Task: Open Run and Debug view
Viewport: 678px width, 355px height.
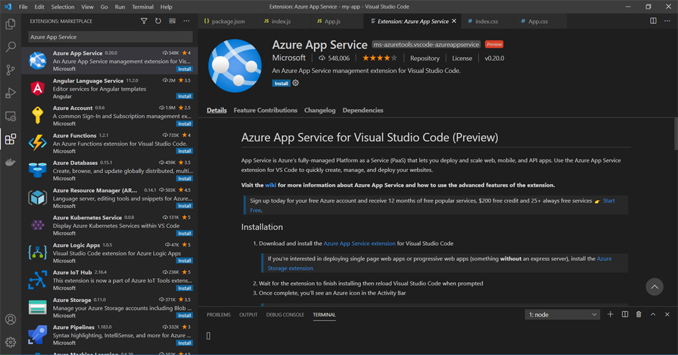Action: 11,93
